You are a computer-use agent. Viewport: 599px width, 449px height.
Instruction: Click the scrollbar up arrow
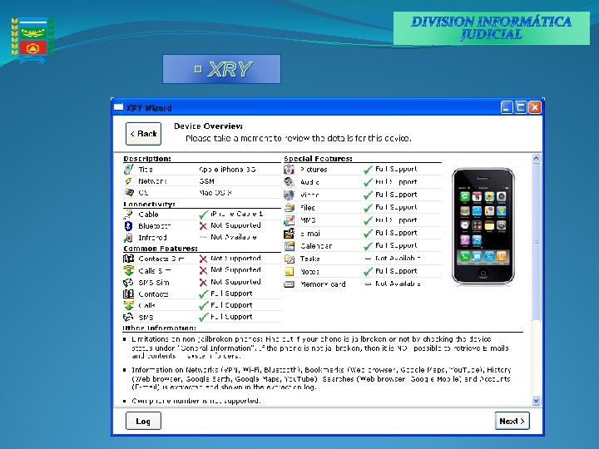pos(536,158)
